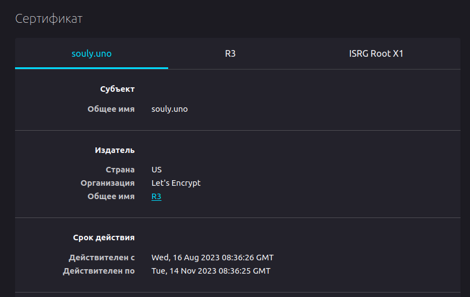Click the Срок действия section heading
The width and height of the screenshot is (470, 297).
[104, 237]
